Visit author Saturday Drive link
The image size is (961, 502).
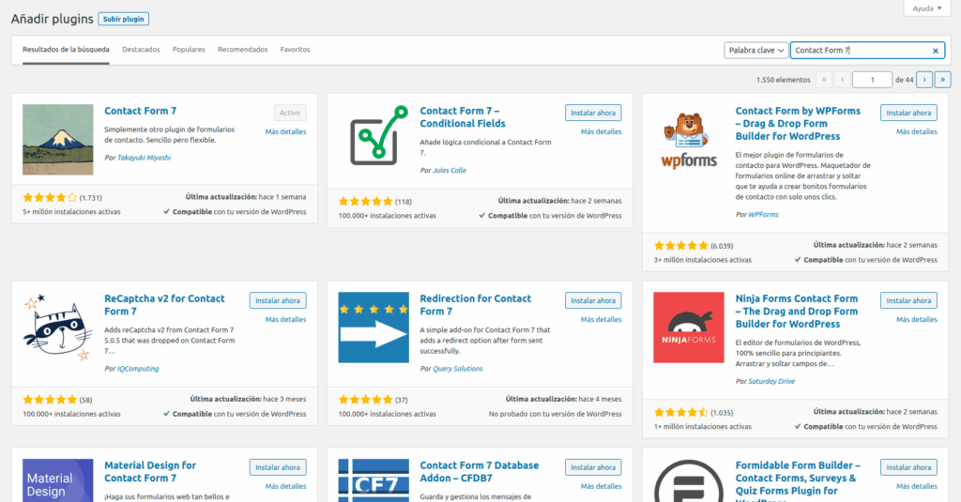(771, 381)
